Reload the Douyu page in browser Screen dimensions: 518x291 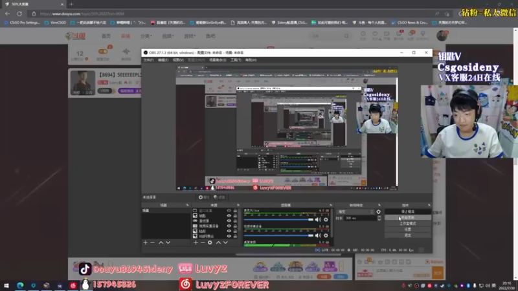pyautogui.click(x=19, y=14)
